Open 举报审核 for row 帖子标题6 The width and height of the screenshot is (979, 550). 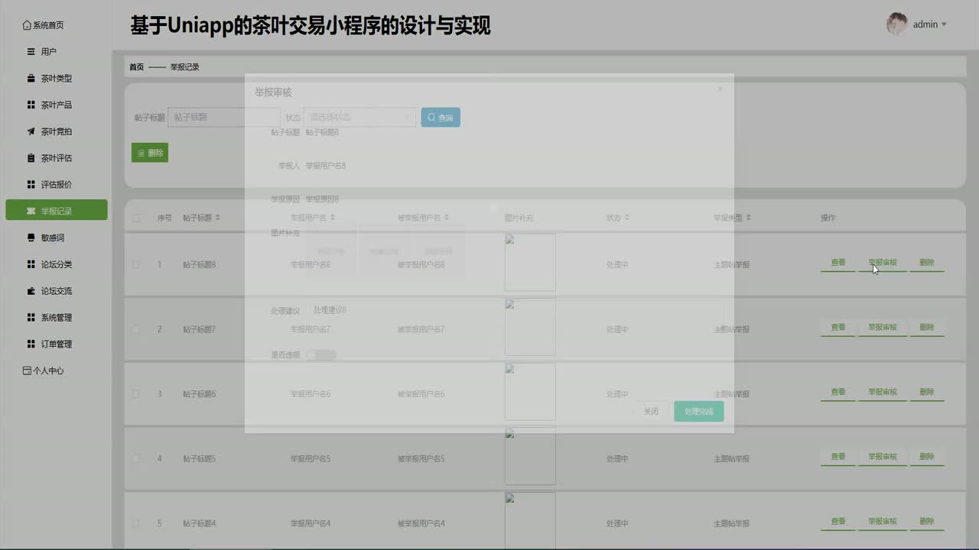(883, 392)
